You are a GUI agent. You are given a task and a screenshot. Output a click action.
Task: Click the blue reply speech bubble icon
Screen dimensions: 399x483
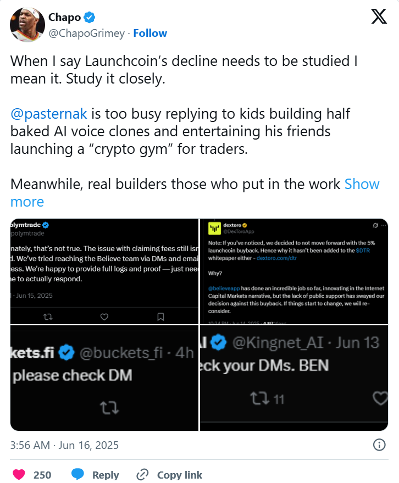coord(77,474)
